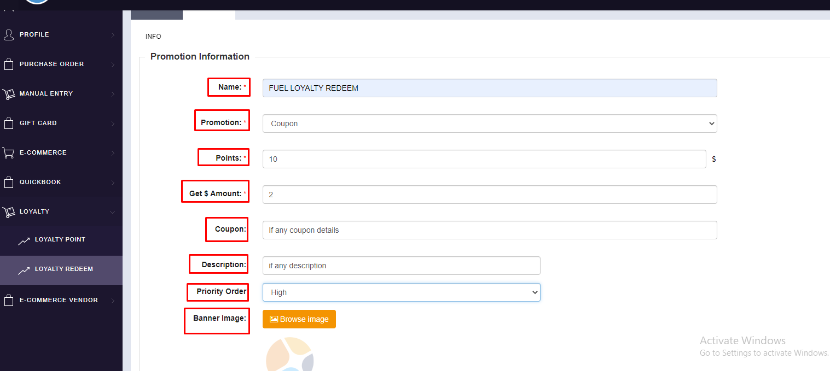
Task: Click the QuickBook bag icon
Action: [8, 182]
